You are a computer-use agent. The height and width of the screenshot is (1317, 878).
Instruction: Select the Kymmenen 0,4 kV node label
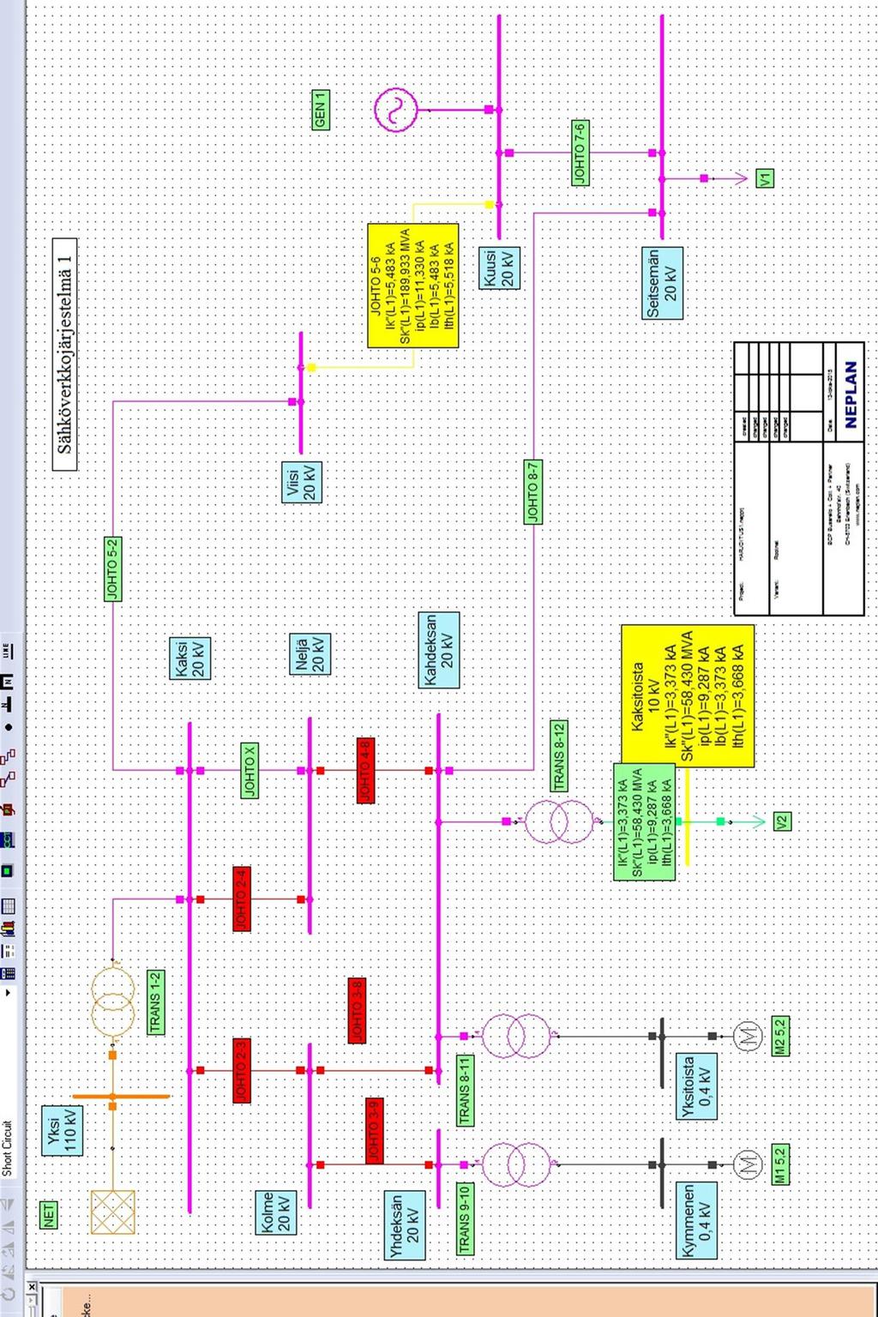(696, 1221)
